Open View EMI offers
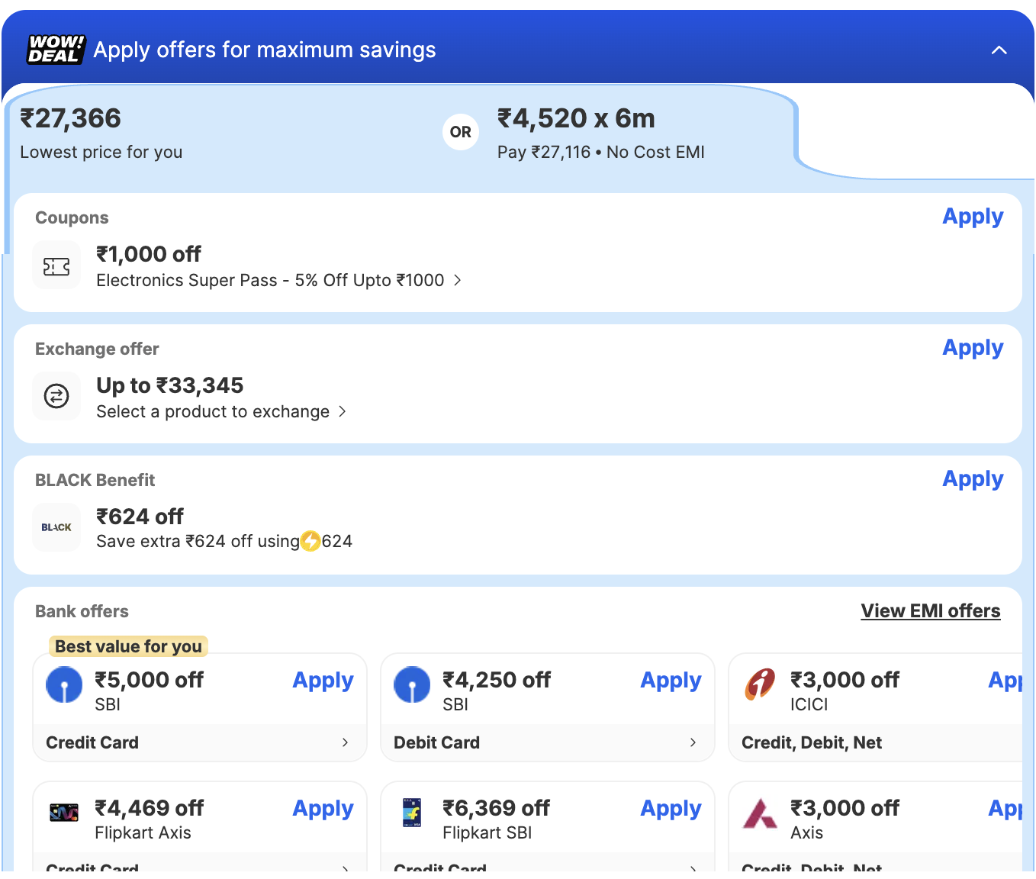The image size is (1036, 879). [930, 610]
